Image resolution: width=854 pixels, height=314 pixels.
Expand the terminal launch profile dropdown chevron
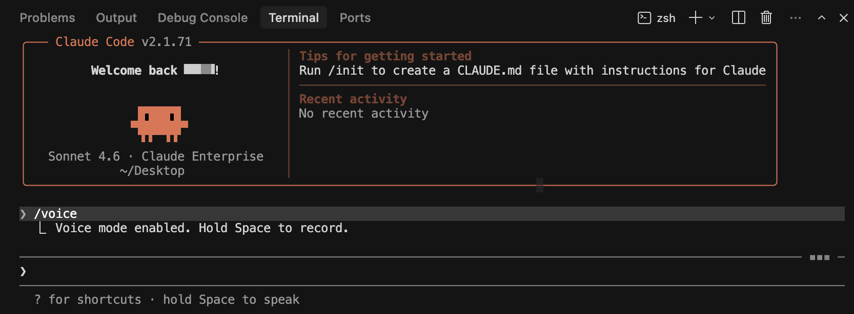(712, 18)
